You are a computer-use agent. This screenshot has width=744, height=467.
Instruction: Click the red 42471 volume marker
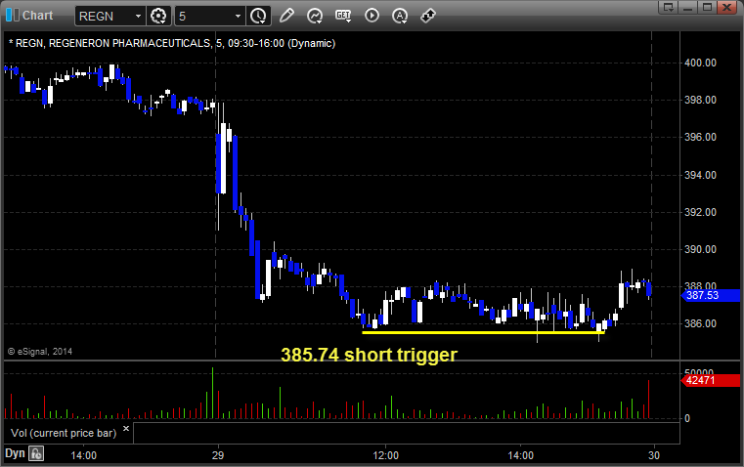pos(711,380)
